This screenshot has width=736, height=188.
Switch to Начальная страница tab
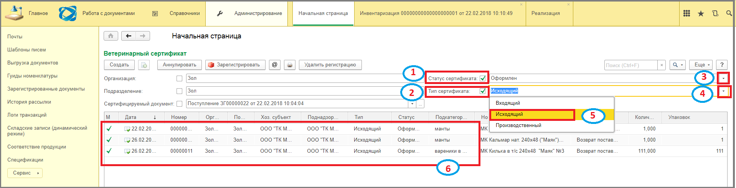coord(323,13)
